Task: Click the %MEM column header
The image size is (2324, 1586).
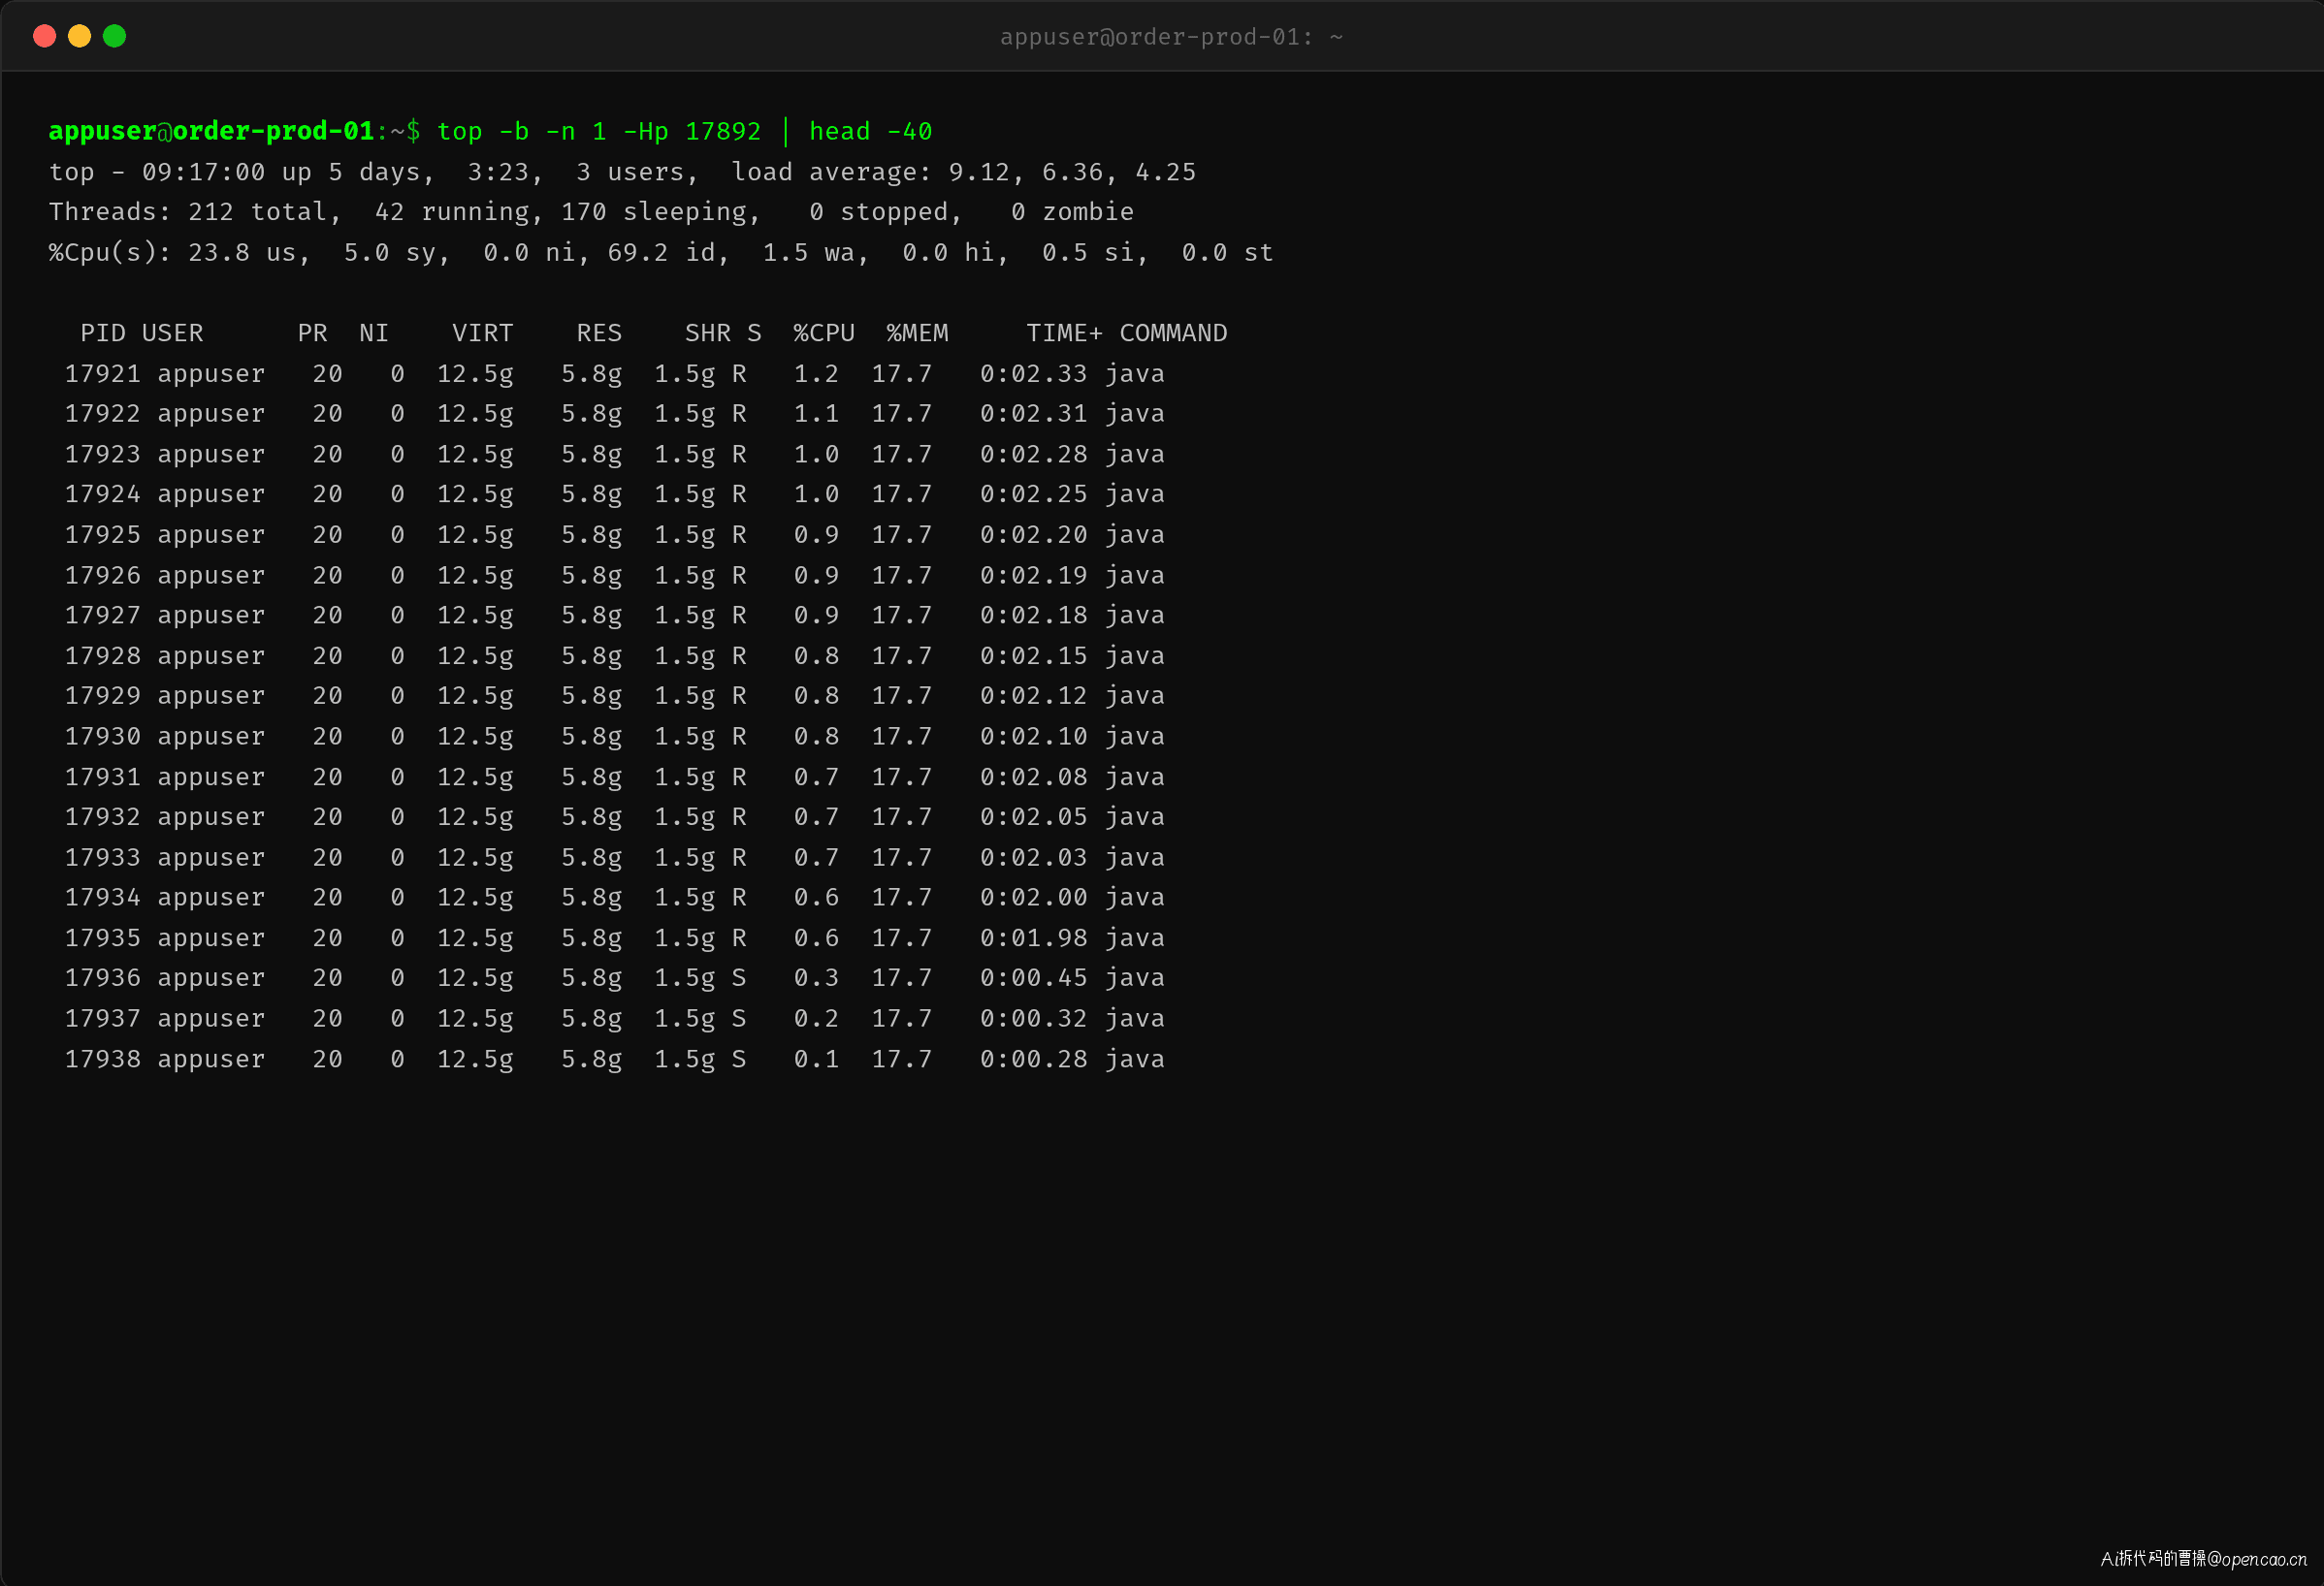Action: click(917, 333)
